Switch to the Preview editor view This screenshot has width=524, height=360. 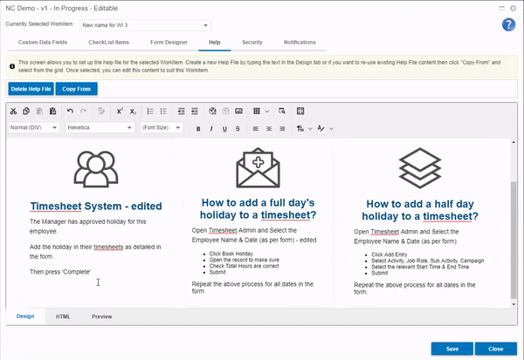pos(102,316)
